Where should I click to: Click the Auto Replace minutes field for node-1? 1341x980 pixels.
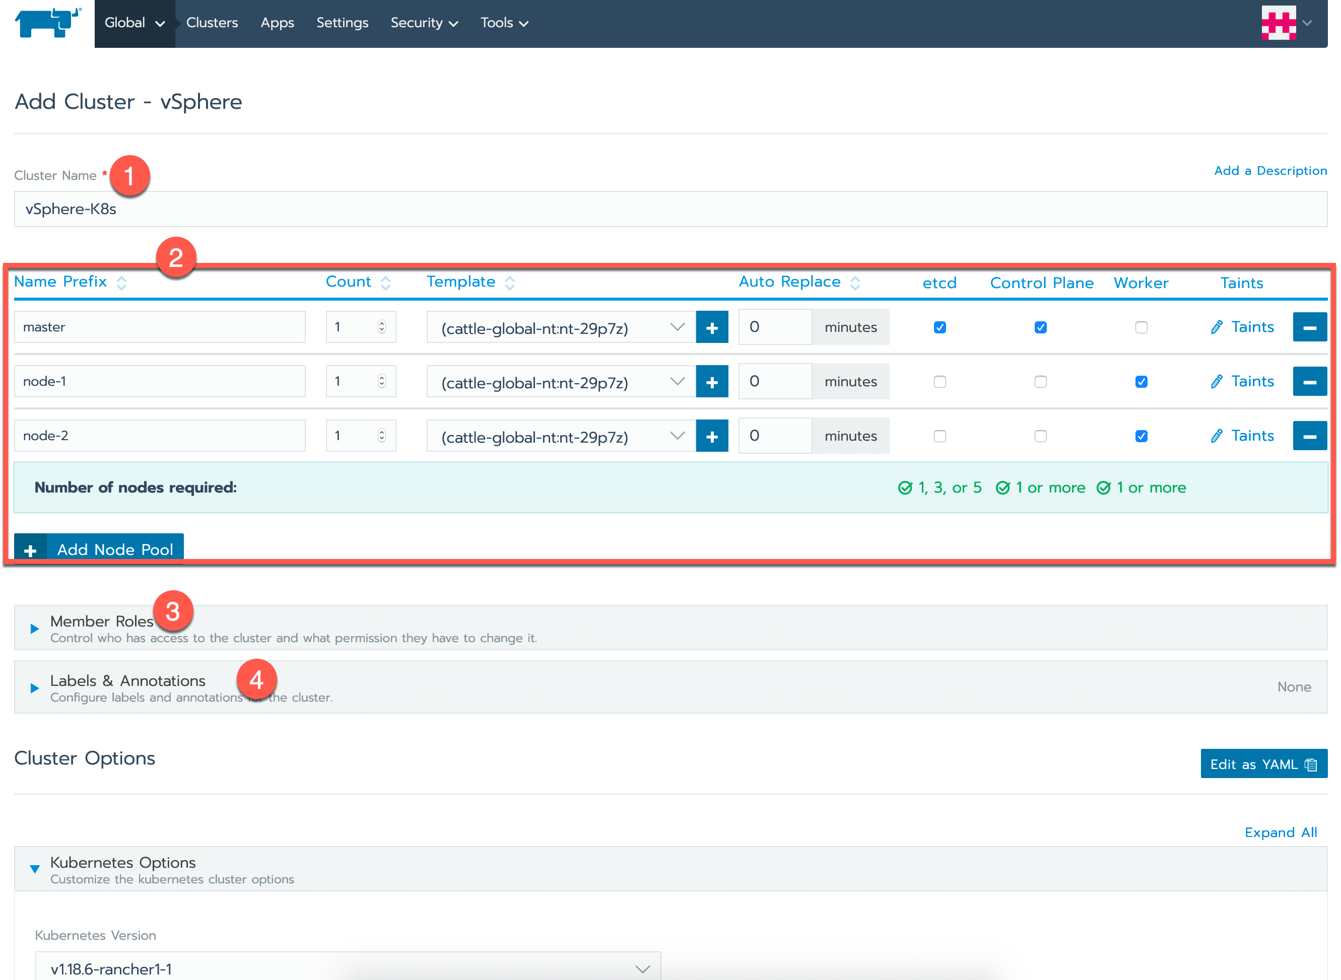tap(775, 381)
